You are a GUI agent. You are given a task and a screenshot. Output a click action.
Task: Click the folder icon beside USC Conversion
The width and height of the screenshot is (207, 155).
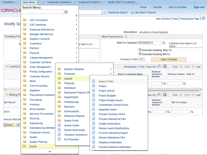pos(25,20)
